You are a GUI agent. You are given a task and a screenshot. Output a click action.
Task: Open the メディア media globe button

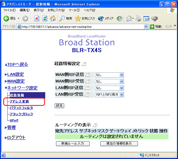(x=106, y=18)
